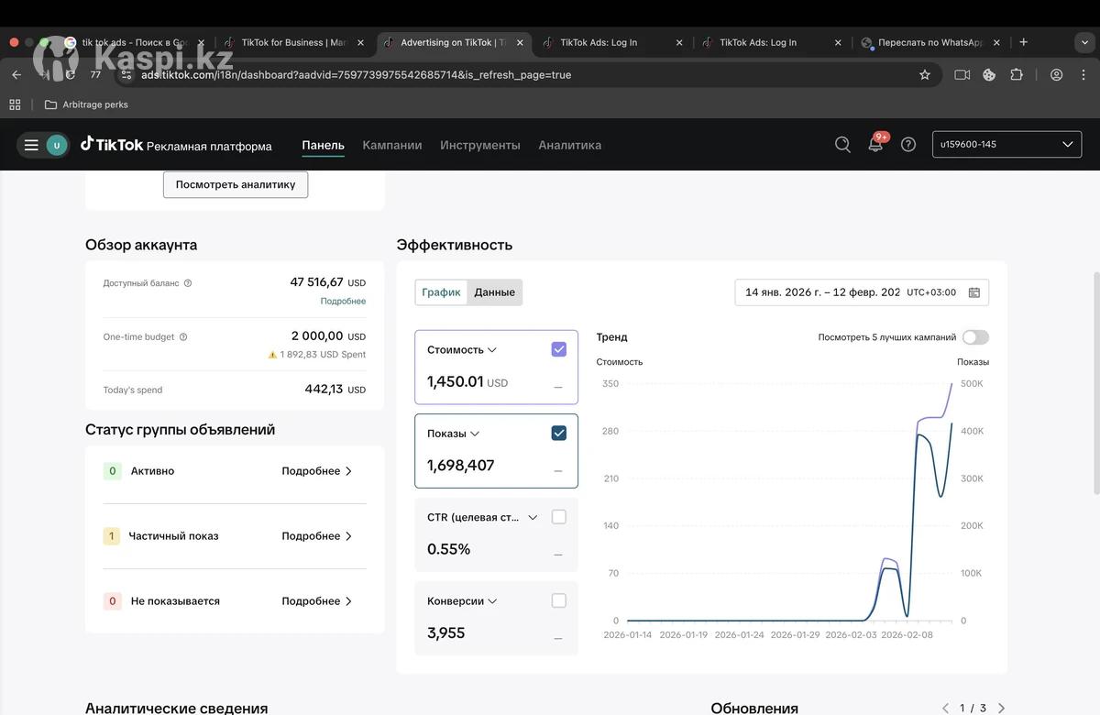This screenshot has width=1100, height=715.
Task: Expand the Показы metric dropdown
Action: click(475, 434)
